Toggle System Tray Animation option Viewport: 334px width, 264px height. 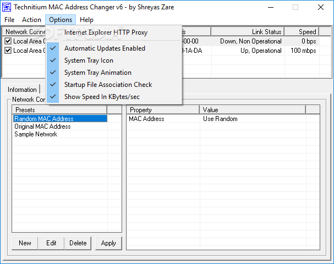coord(114,73)
